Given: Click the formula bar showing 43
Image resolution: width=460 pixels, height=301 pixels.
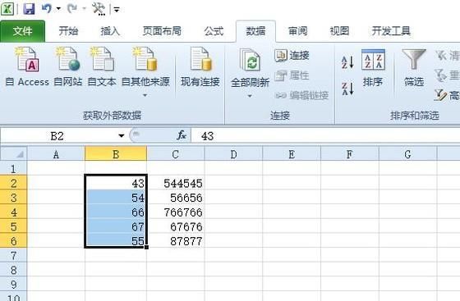Looking at the screenshot, I should coord(325,136).
